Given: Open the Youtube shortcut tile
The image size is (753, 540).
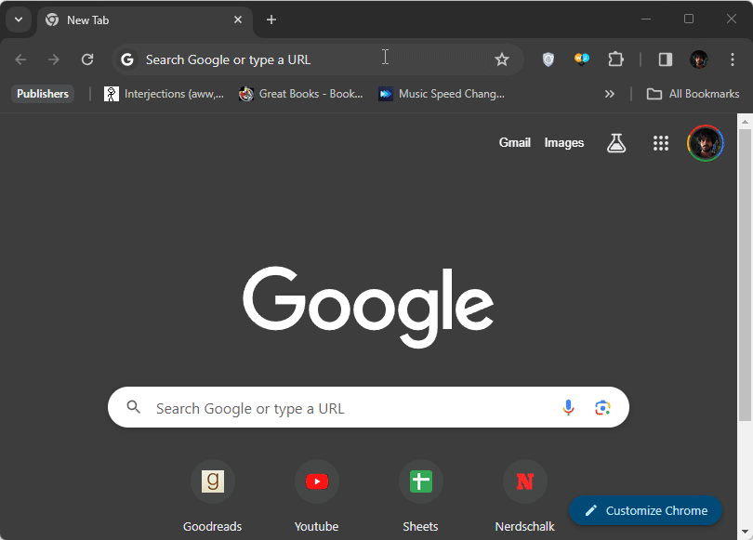Looking at the screenshot, I should click(x=316, y=482).
